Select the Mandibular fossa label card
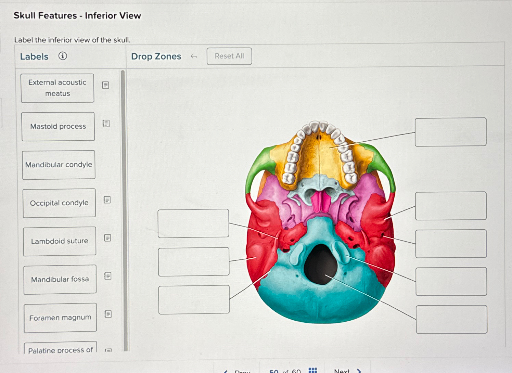Image resolution: width=512 pixels, height=373 pixels. 60,279
